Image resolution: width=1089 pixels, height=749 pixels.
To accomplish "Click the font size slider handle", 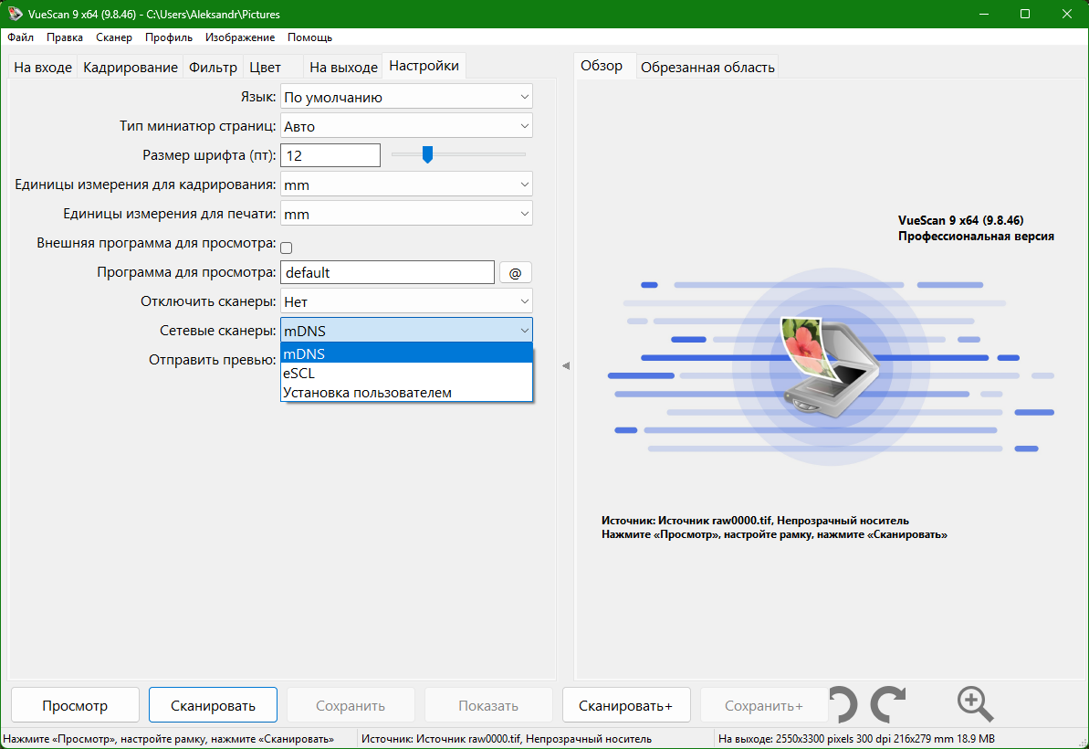I will click(428, 154).
